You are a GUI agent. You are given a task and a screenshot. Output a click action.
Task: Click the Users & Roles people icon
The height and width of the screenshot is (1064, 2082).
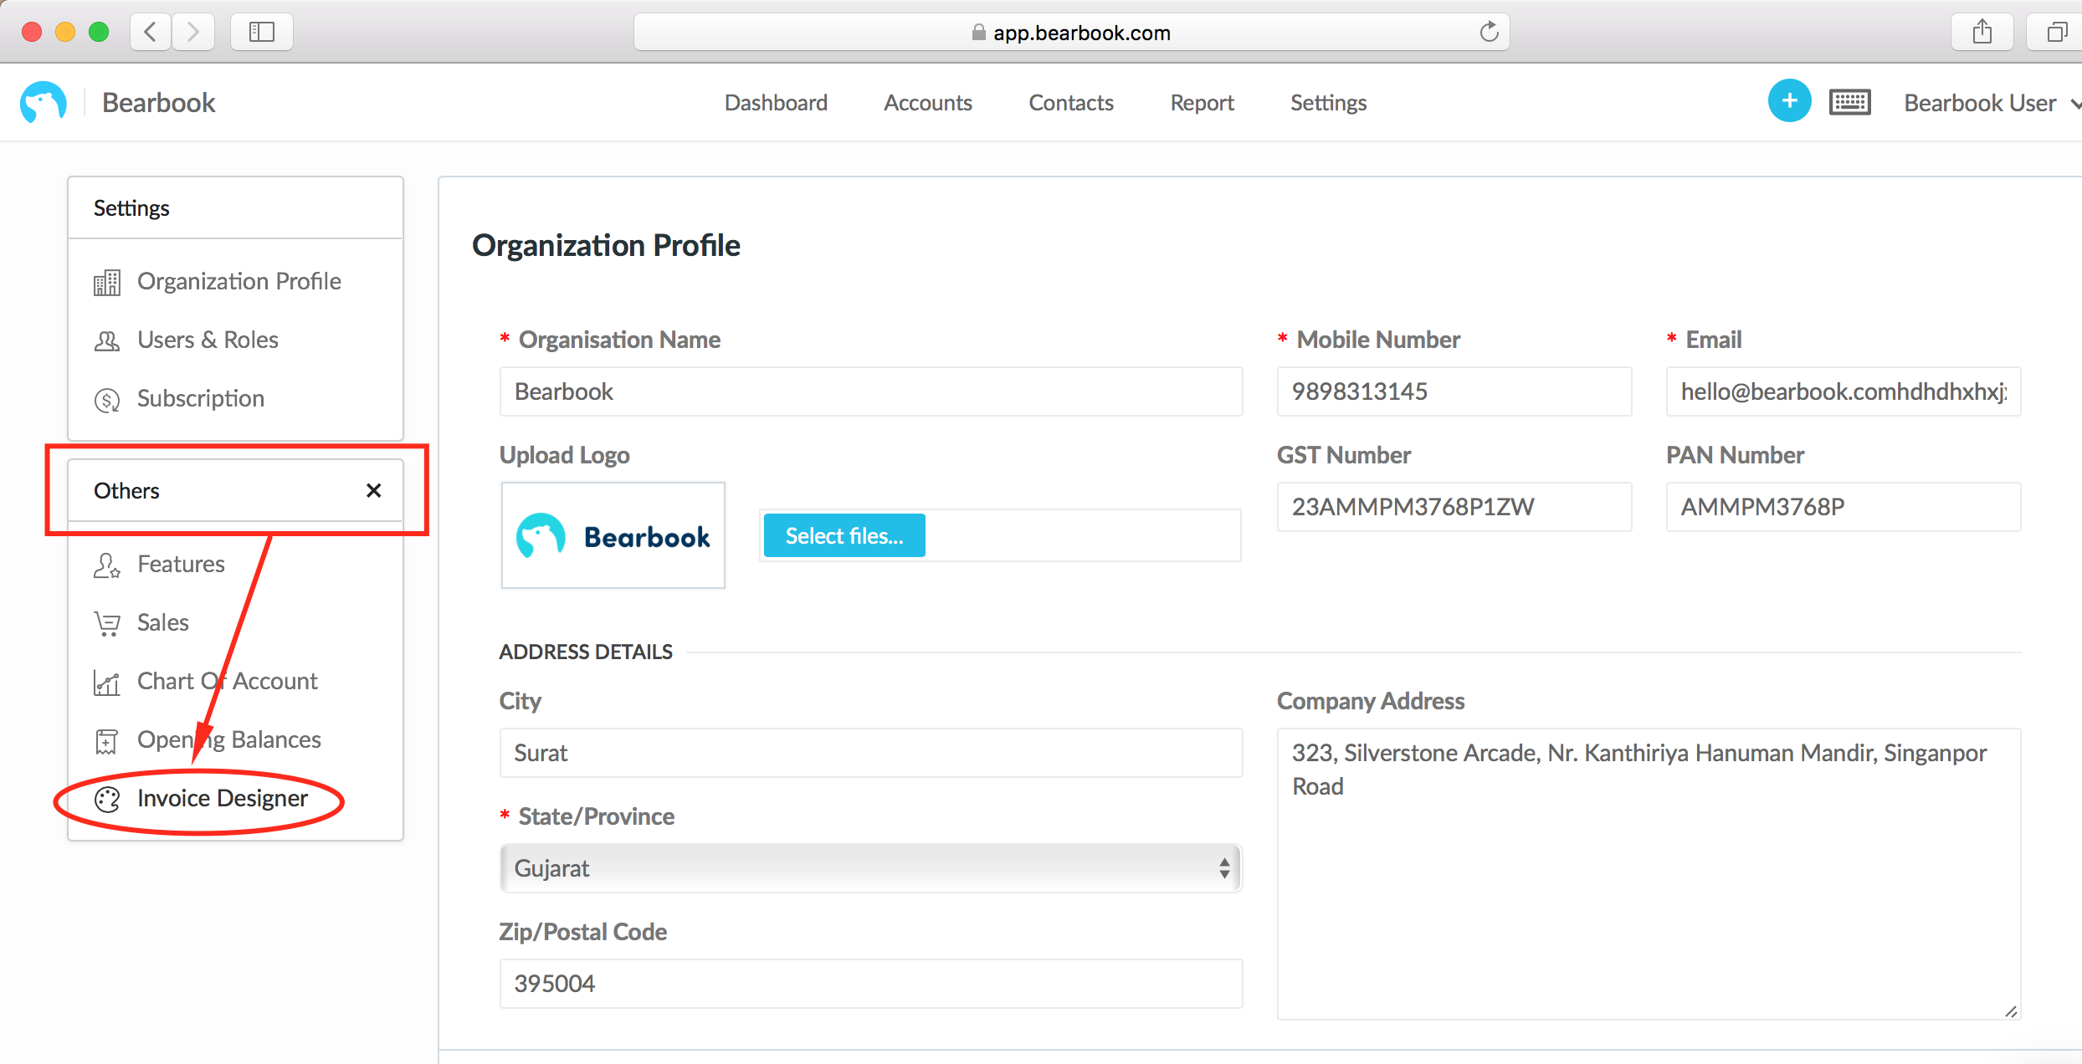(106, 341)
